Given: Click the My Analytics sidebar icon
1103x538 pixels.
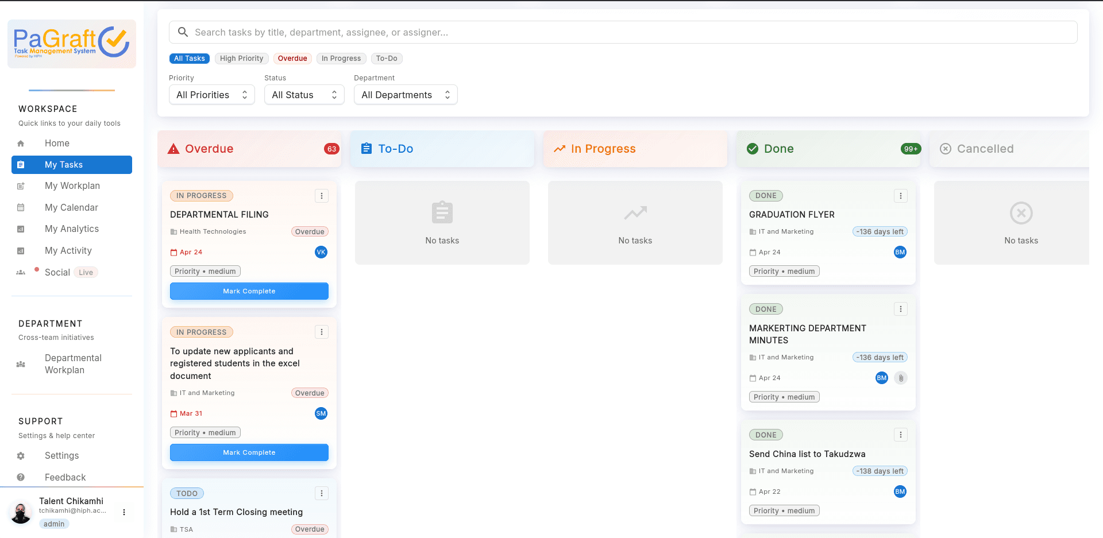Looking at the screenshot, I should click(x=21, y=229).
